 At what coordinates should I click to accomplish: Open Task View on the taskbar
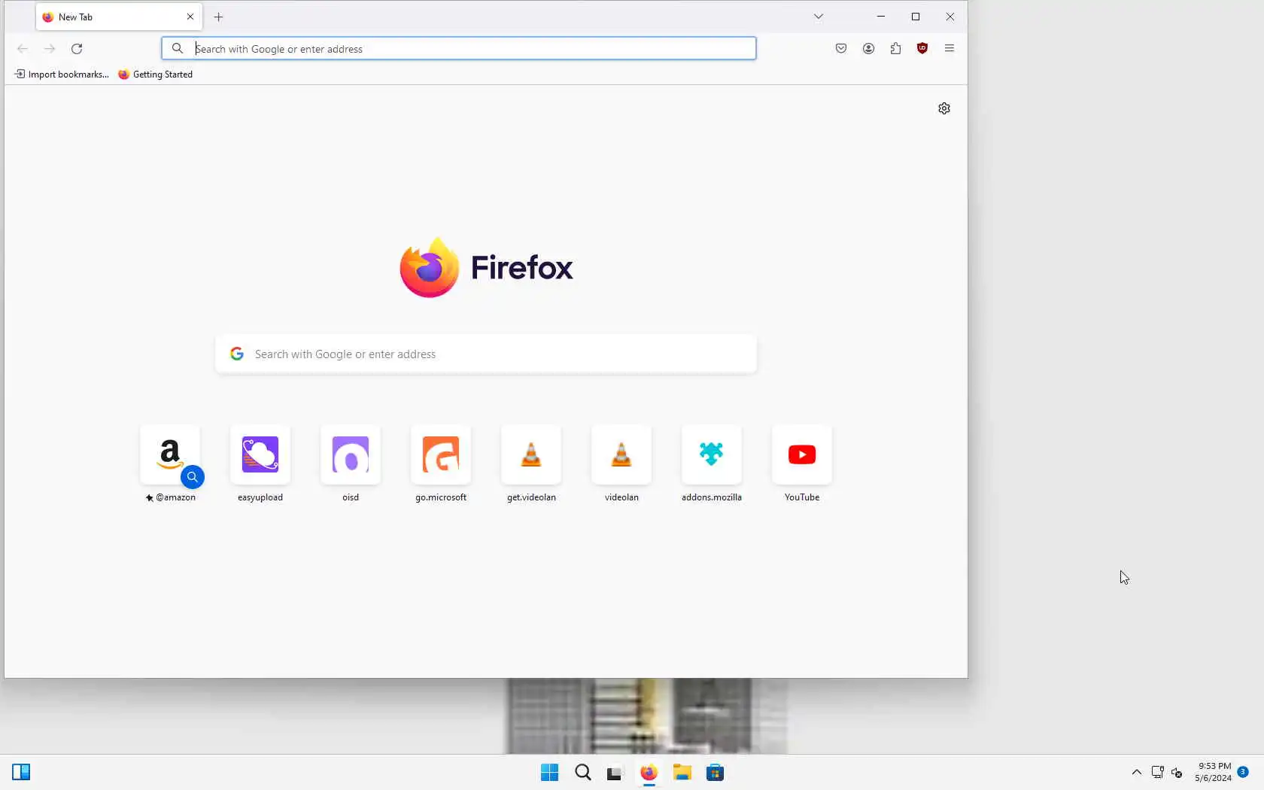tap(615, 773)
